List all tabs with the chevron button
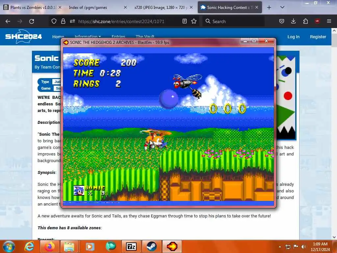337x253 pixels. click(282, 8)
